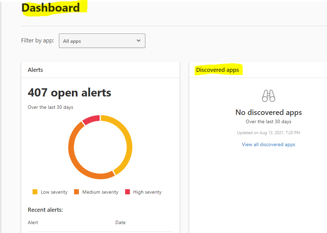Select the Discovered apps panel header

(218, 70)
